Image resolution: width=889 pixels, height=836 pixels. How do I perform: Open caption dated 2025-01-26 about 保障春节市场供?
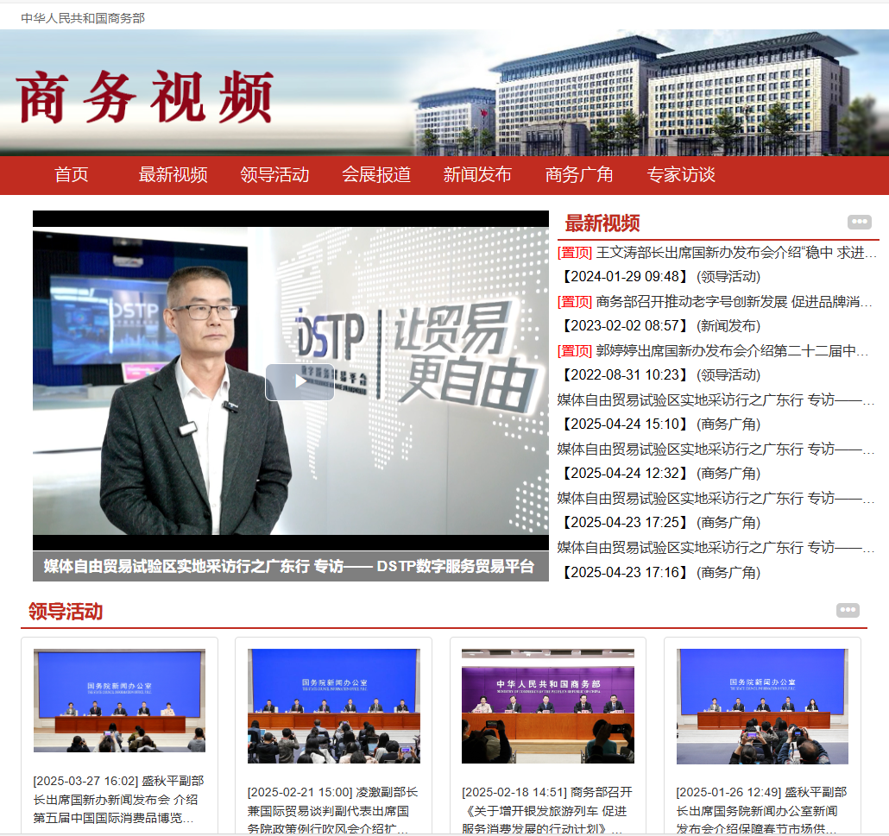click(x=761, y=810)
